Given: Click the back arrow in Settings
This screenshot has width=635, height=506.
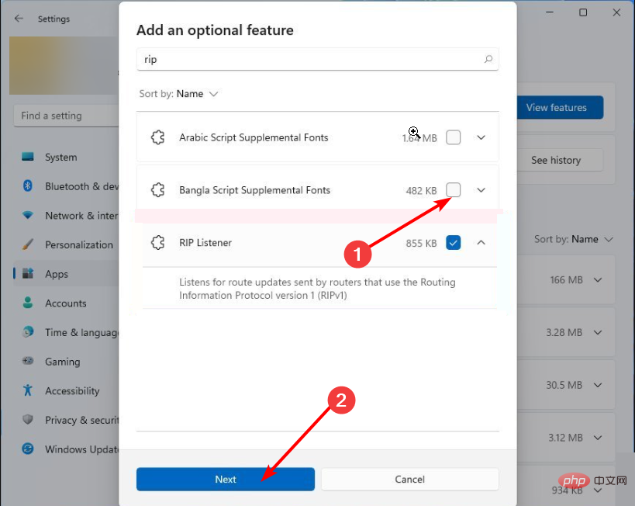Looking at the screenshot, I should (x=17, y=19).
